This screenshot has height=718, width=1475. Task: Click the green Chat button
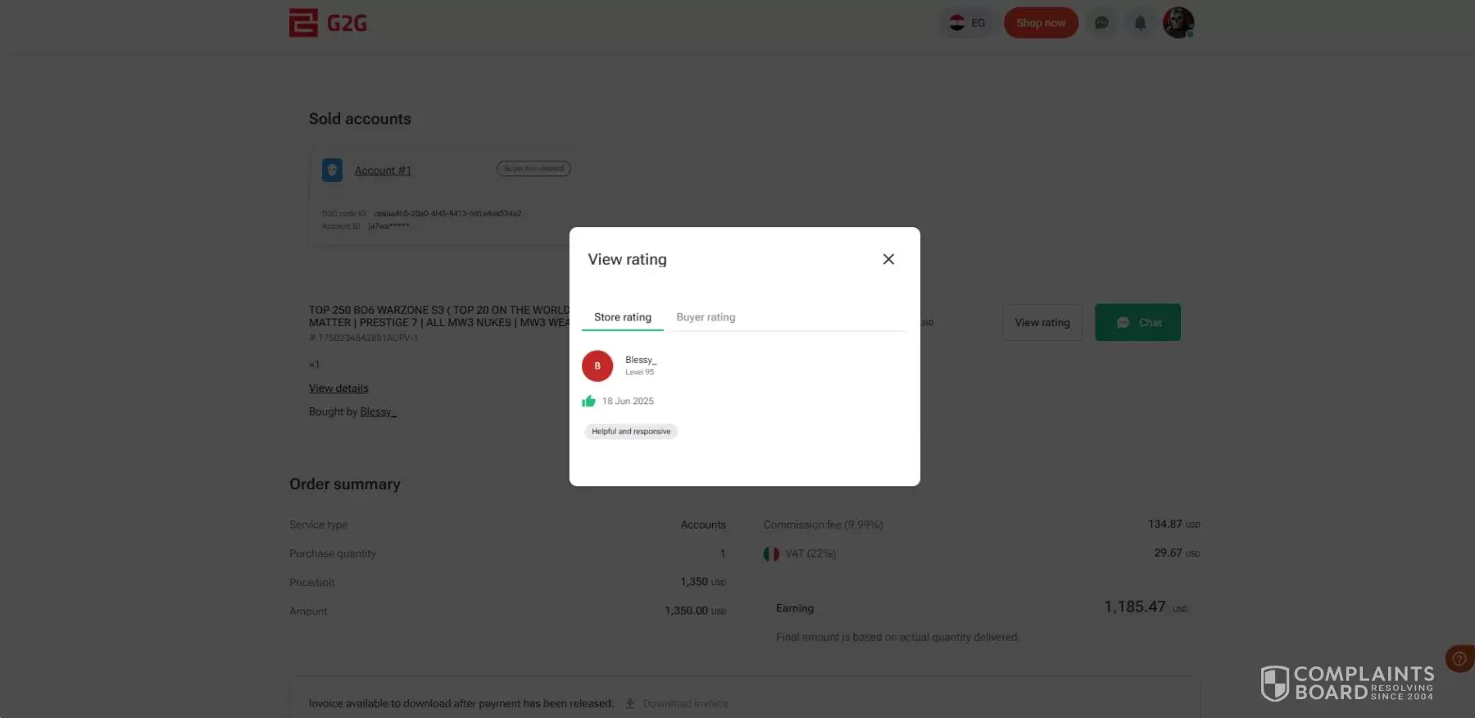click(1137, 323)
